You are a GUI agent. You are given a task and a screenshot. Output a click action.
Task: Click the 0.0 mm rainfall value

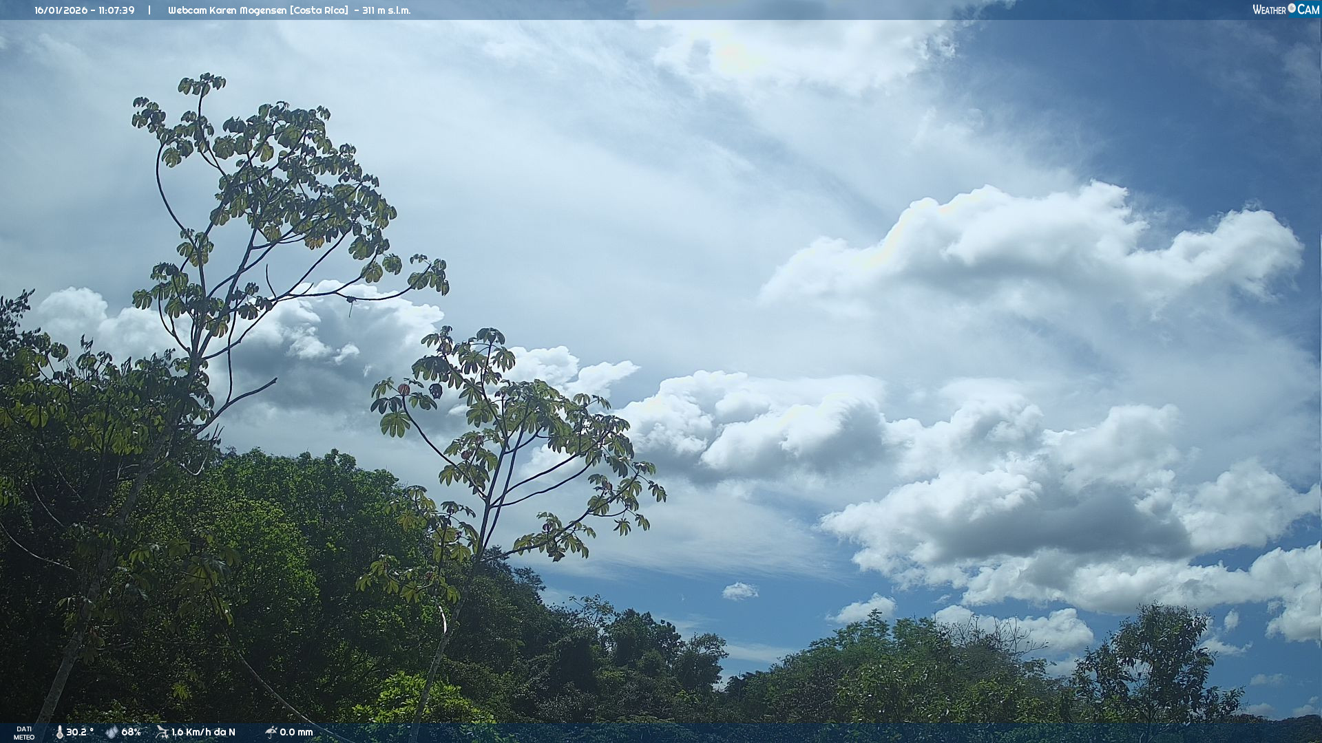pos(296,732)
